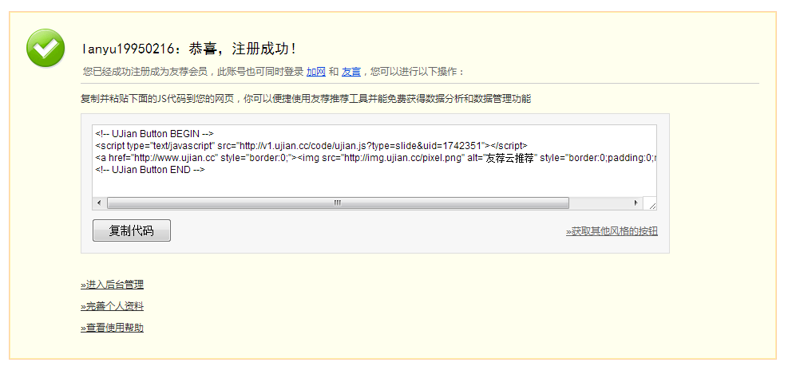
Task: Click the anchor tag line with href www.ujian.cc
Action: coord(375,158)
